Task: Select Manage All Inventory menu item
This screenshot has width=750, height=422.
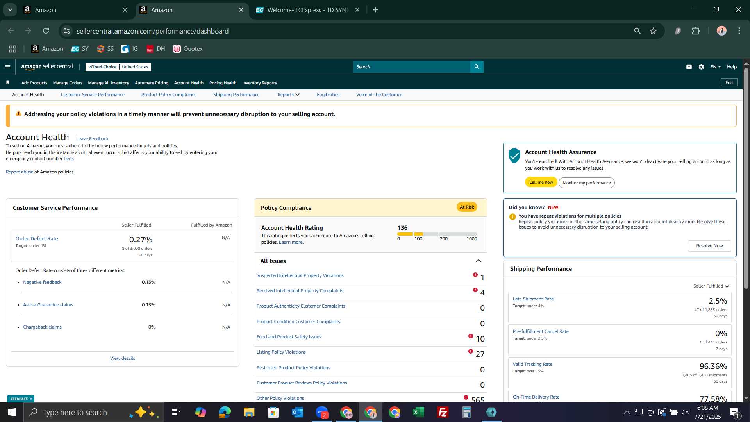Action: coord(109,83)
